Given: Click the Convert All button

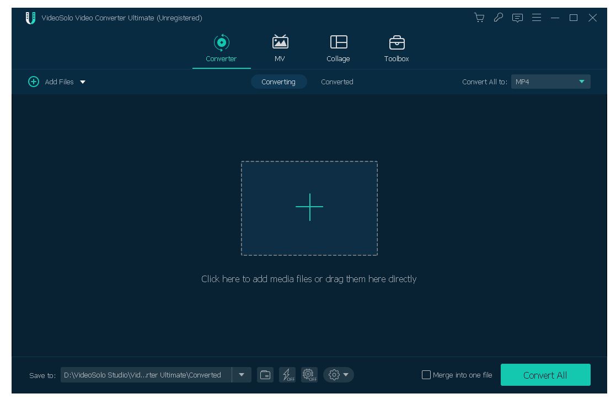Looking at the screenshot, I should pos(545,375).
